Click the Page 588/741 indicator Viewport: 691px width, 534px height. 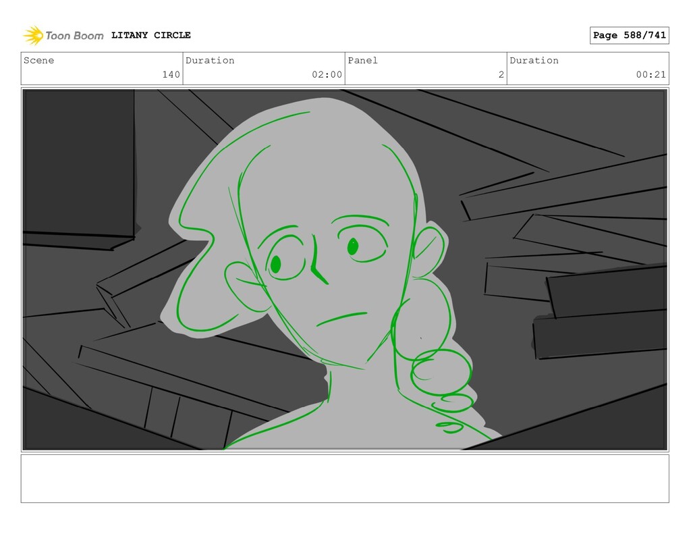tap(630, 35)
